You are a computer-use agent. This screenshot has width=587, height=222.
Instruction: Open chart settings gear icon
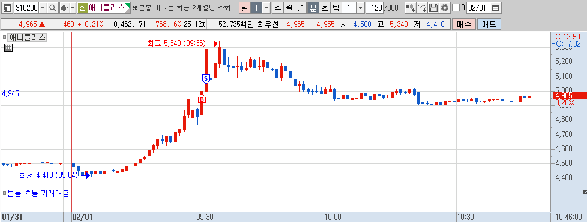pos(444,7)
